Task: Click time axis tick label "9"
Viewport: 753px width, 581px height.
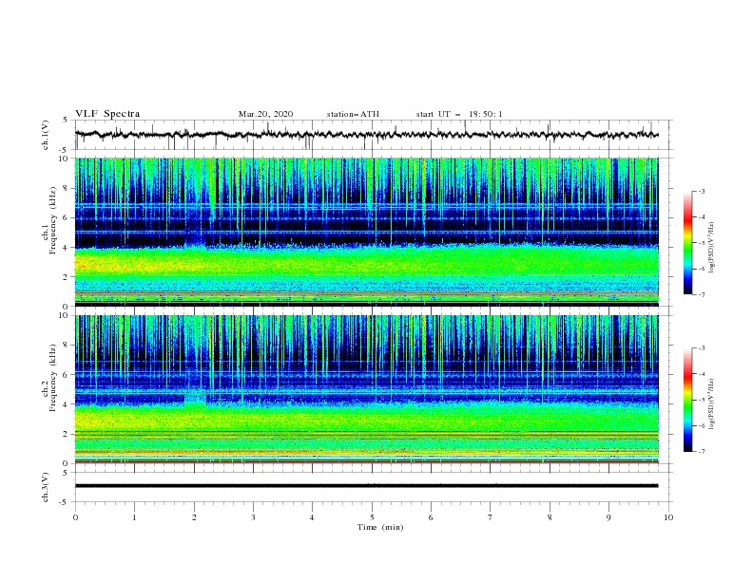Action: [608, 517]
